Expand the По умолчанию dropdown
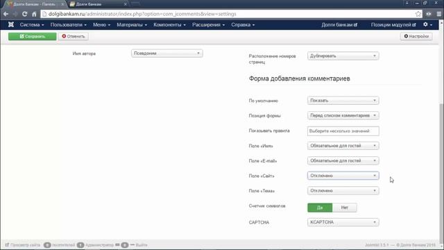 [x=343, y=100]
